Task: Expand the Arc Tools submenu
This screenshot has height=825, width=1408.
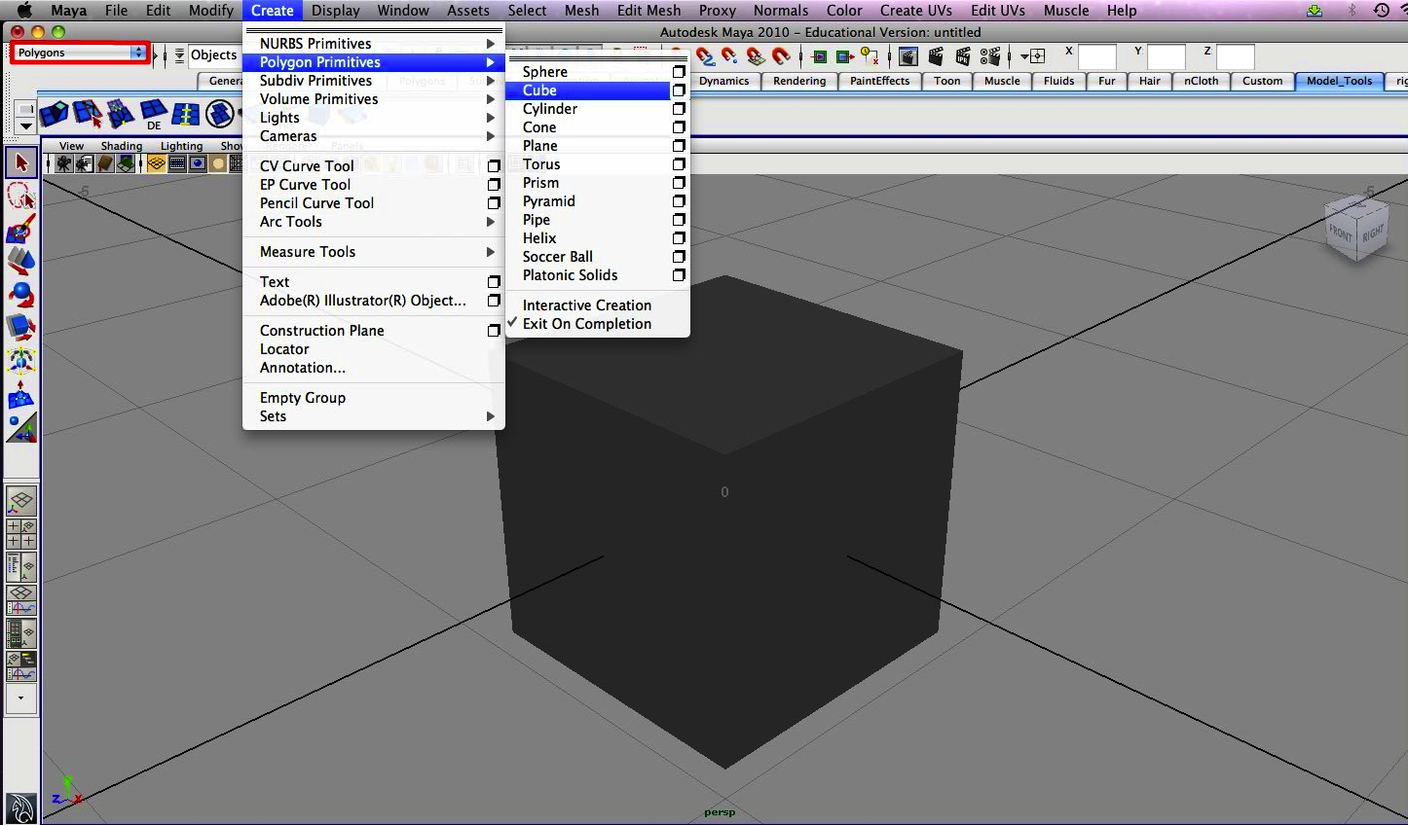Action: 290,222
